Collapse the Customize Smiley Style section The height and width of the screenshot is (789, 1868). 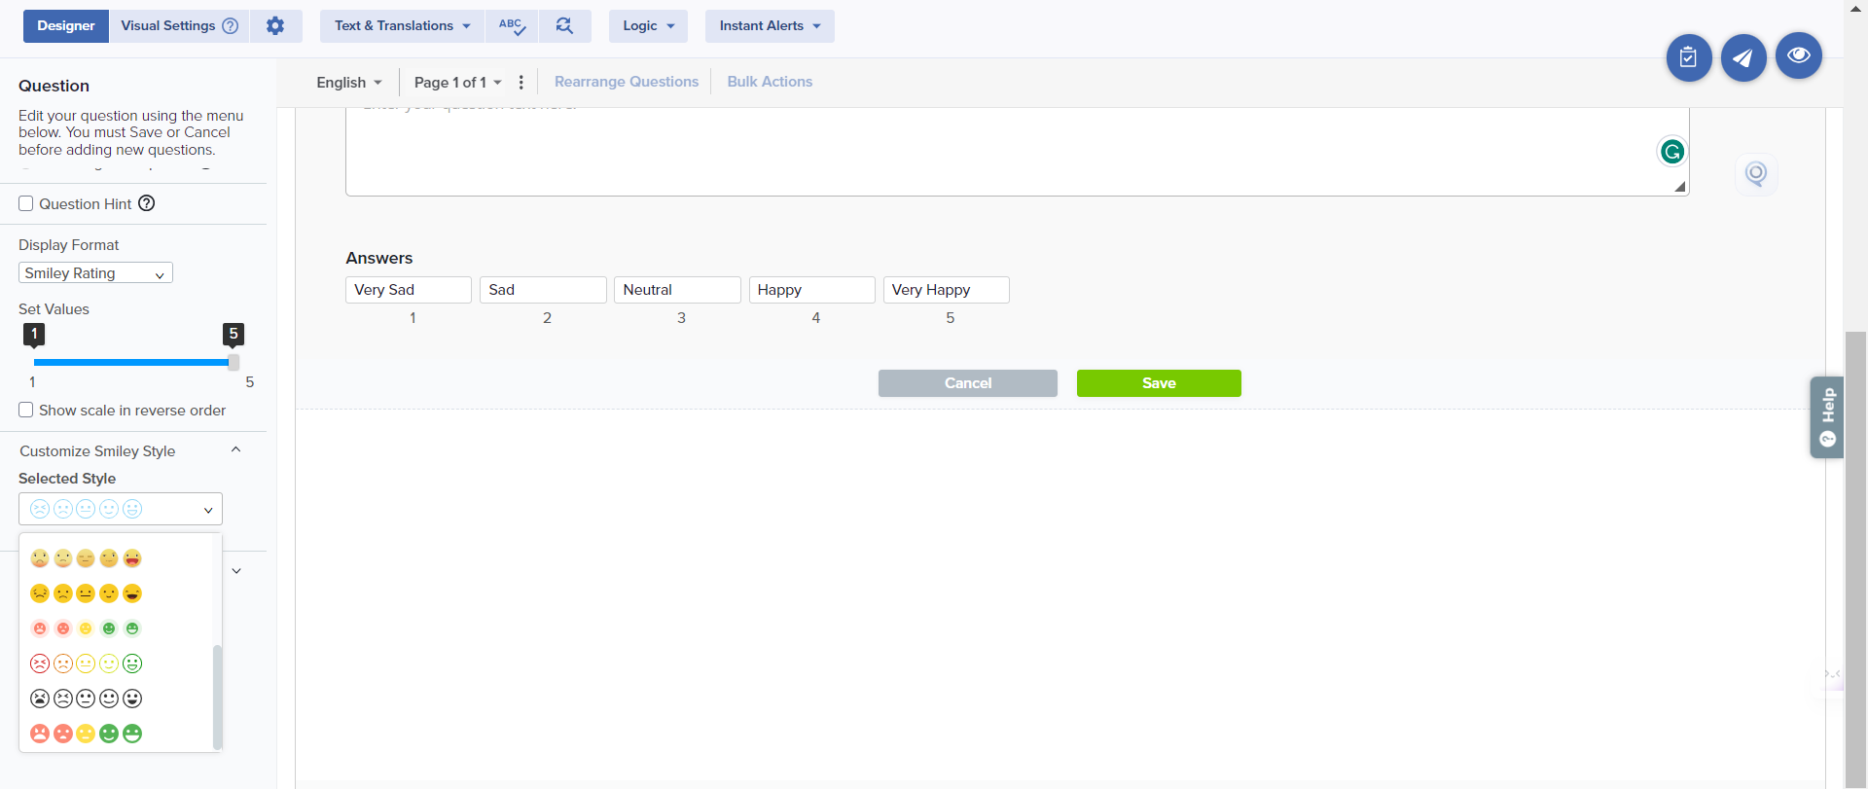click(x=235, y=450)
